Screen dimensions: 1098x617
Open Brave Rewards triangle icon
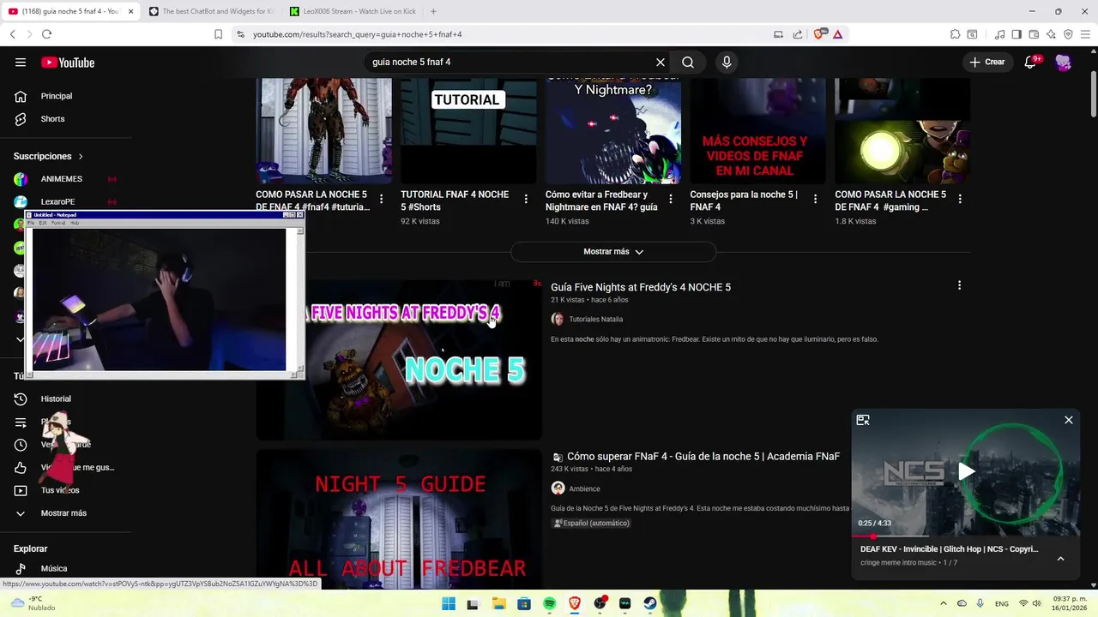click(x=837, y=34)
